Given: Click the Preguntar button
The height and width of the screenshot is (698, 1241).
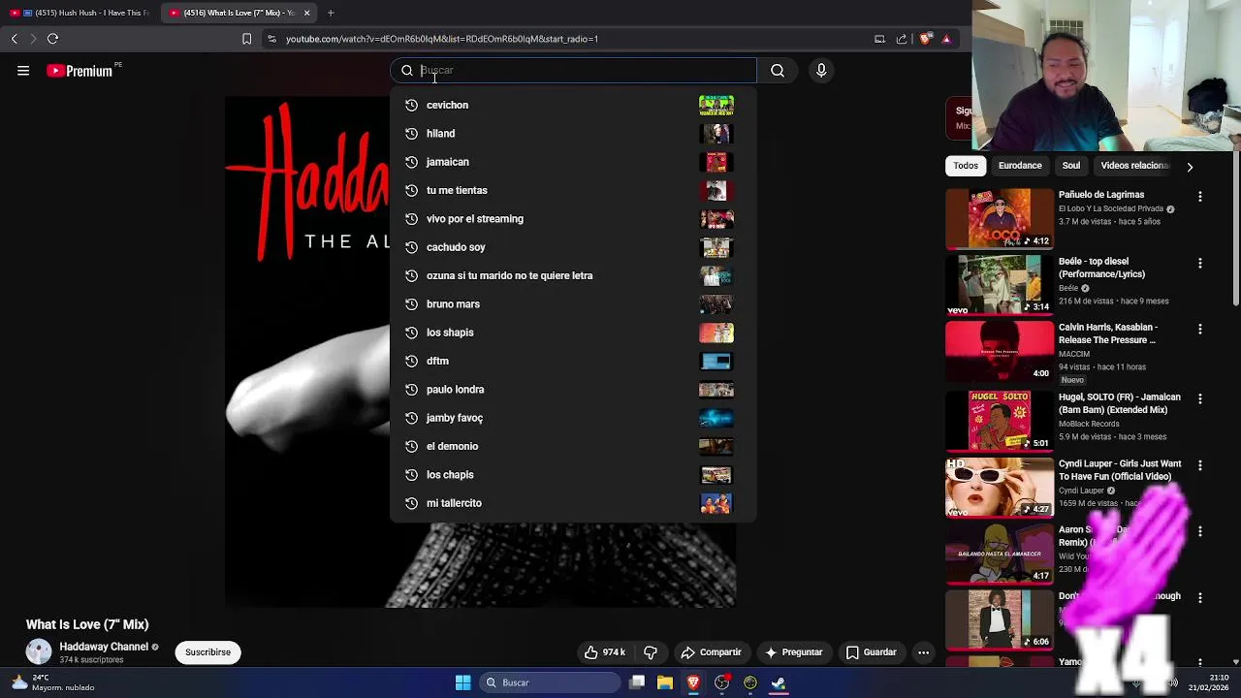Looking at the screenshot, I should tap(793, 652).
